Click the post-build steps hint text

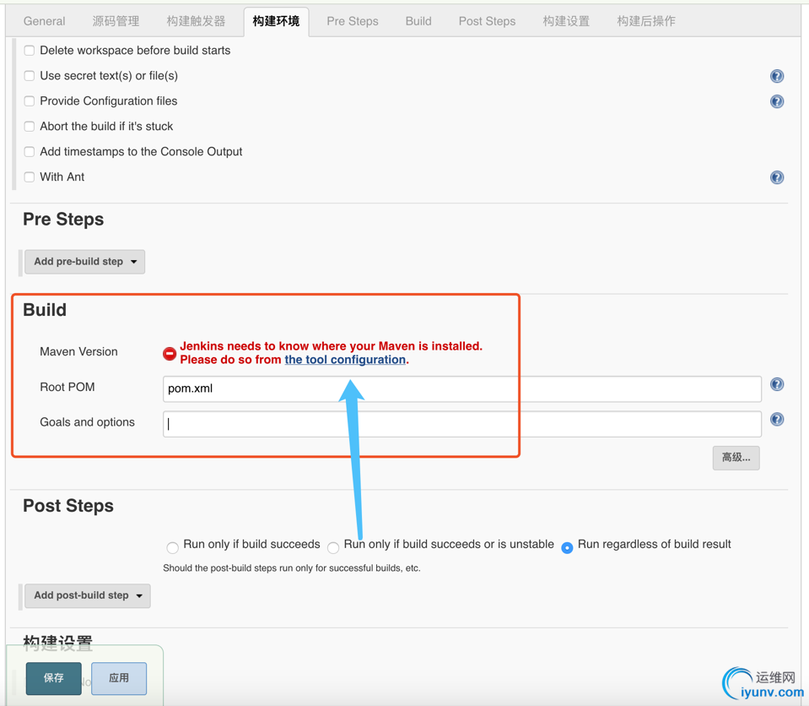coord(292,568)
